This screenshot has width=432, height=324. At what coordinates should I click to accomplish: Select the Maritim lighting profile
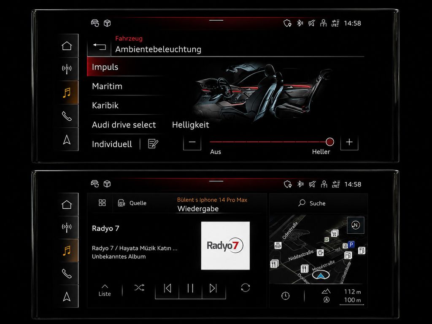(x=126, y=86)
